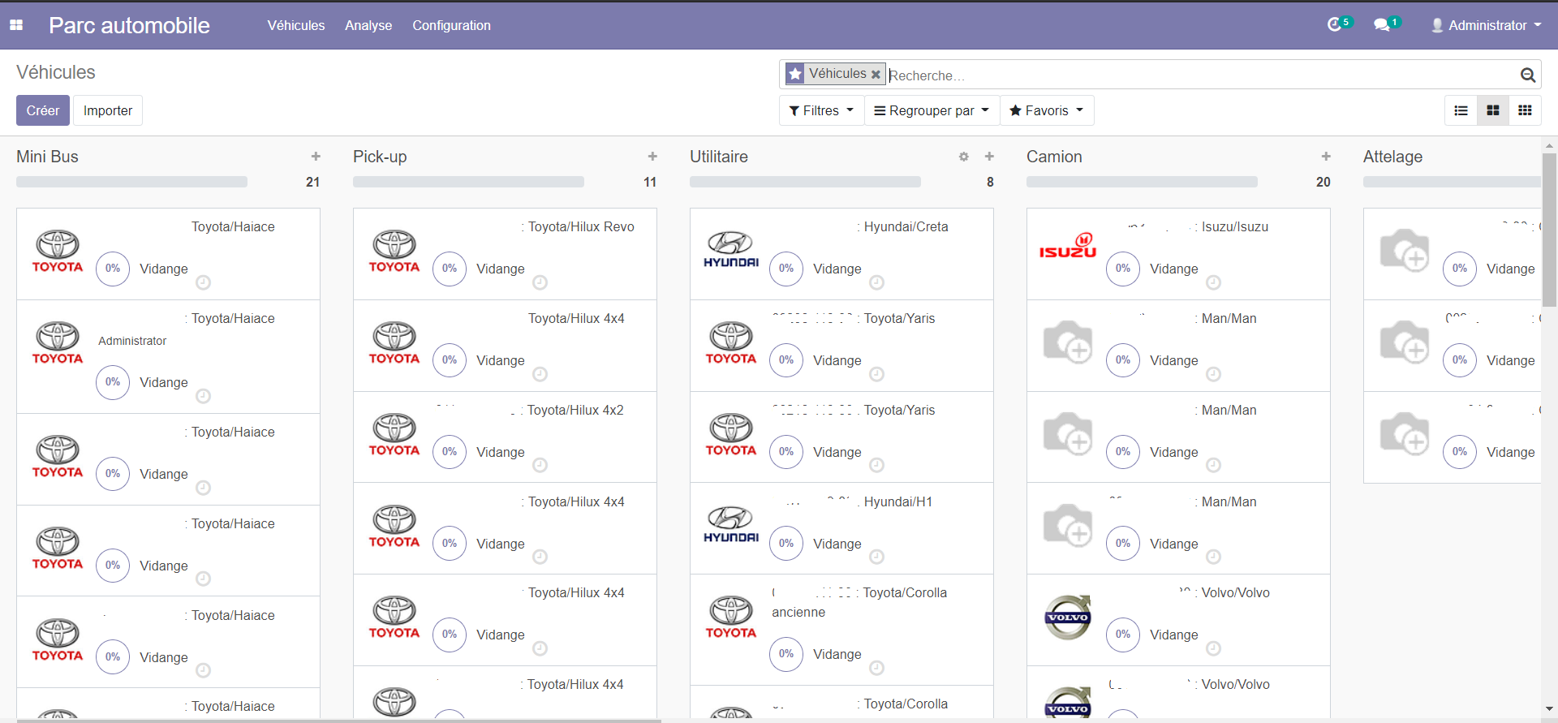
Task: Switch to the grid pivot view
Action: 1525,110
